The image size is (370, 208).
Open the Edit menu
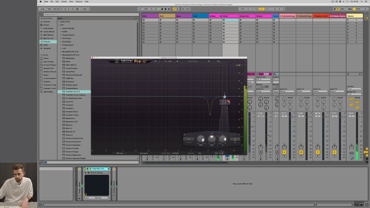(57, 2)
